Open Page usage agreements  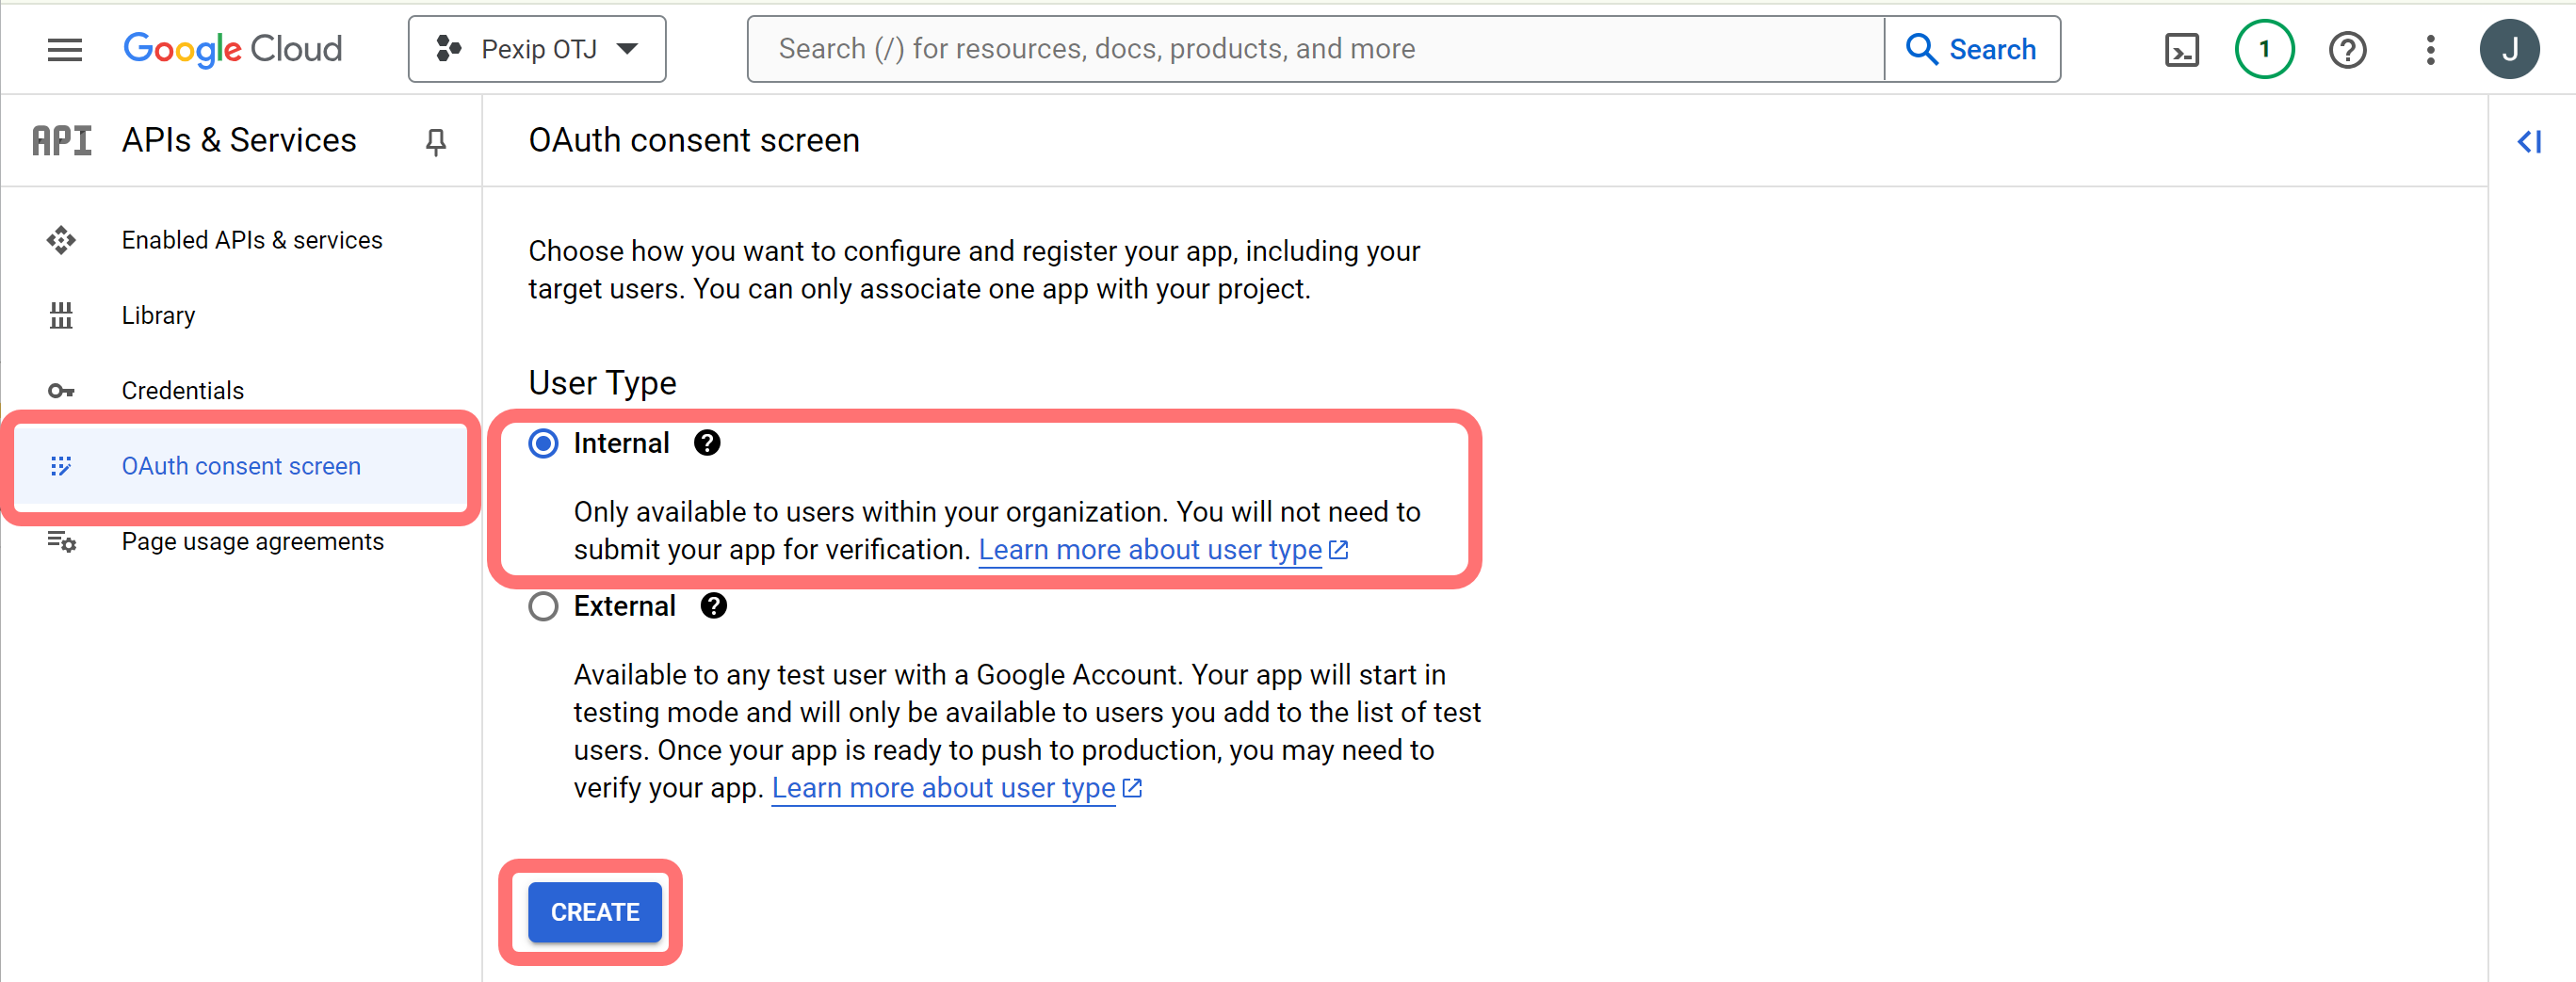point(252,541)
